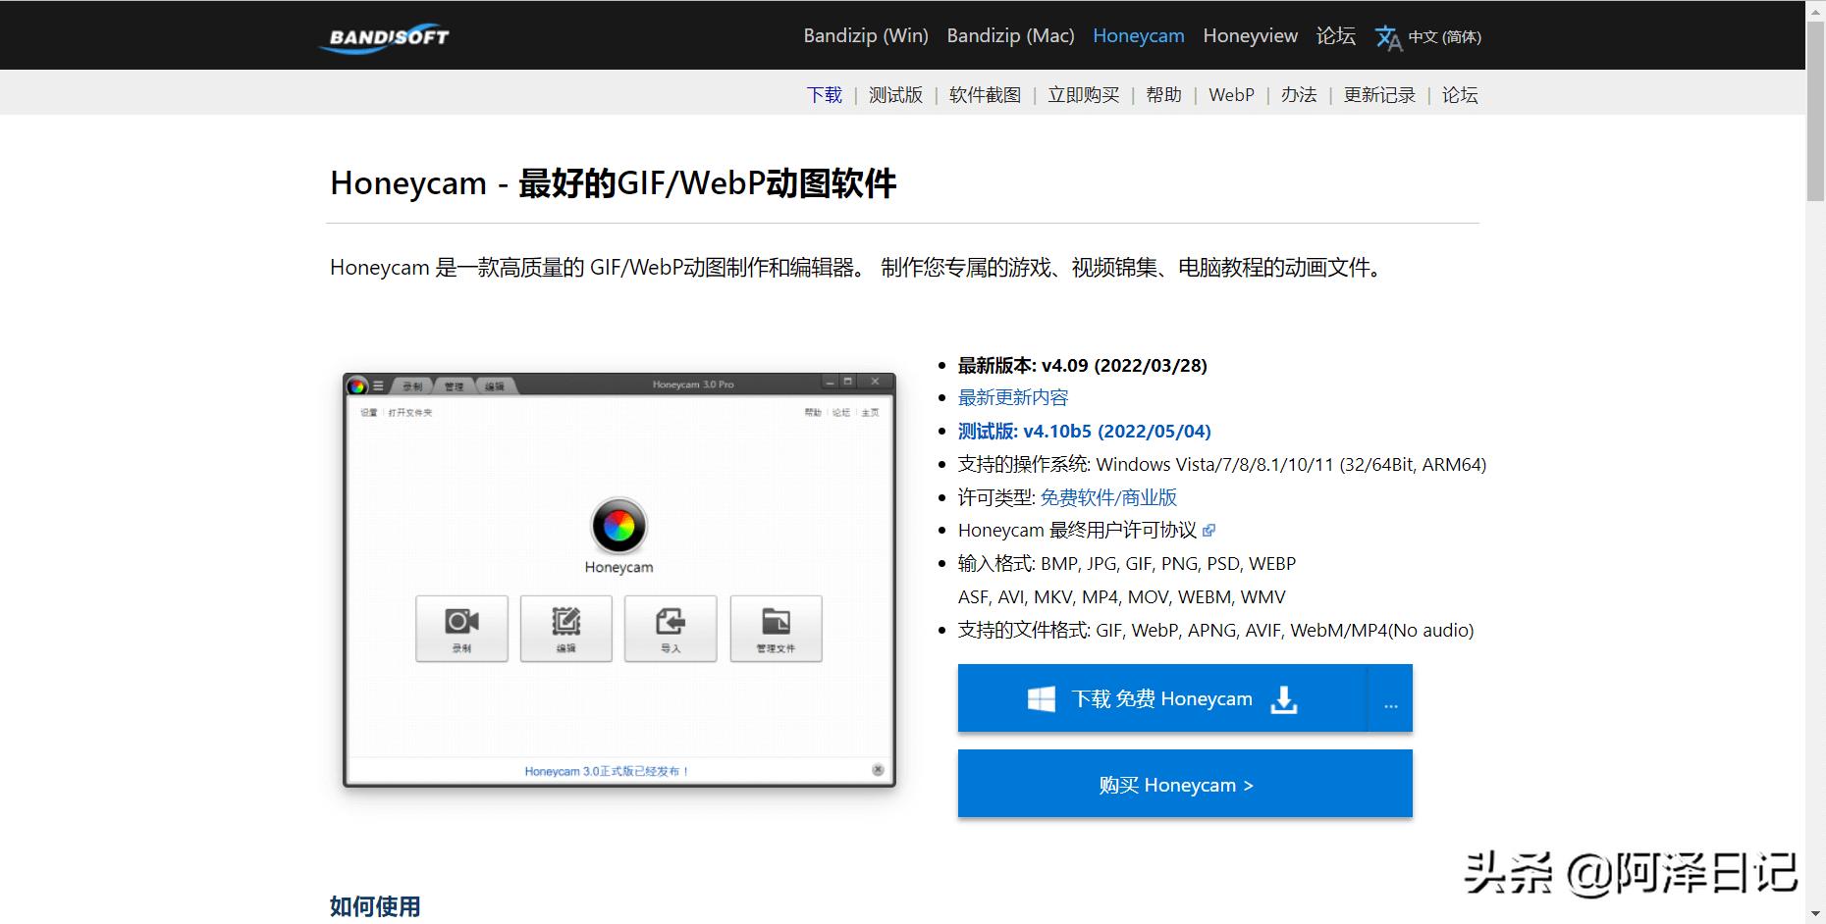Click the download arrow icon beside 免费 Honeycam
1826x924 pixels.
pos(1284,699)
